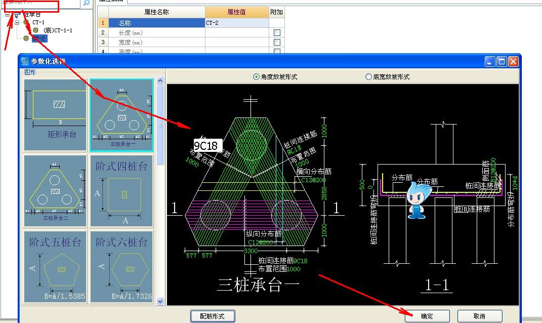This screenshot has height=323, width=542.
Task: Click the green C12@200 under 横向分布筋
Action: click(x=314, y=180)
